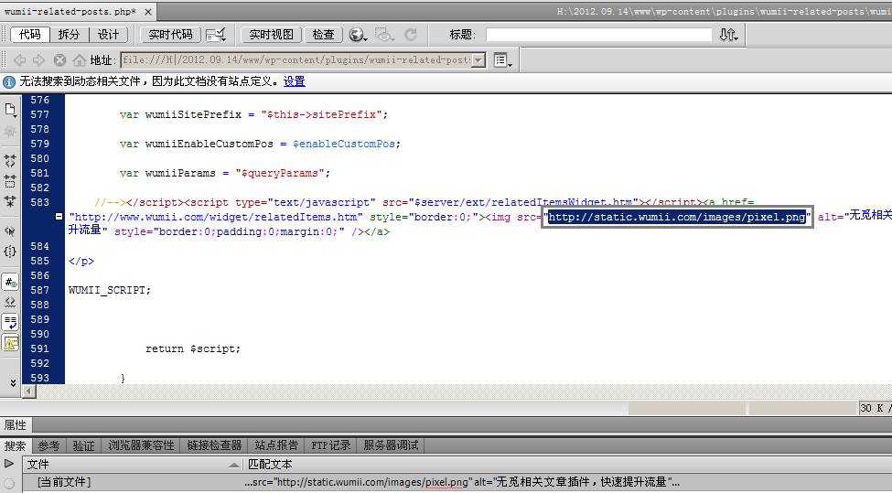Click the WUMII_SCRIPT; text on line 587
This screenshot has height=493, width=892.
(x=110, y=290)
